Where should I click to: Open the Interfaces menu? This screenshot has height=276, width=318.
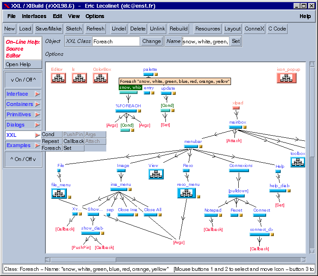tap(34, 16)
